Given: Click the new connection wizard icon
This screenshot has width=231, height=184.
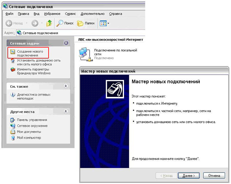Looking at the screenshot, I should (13, 52).
